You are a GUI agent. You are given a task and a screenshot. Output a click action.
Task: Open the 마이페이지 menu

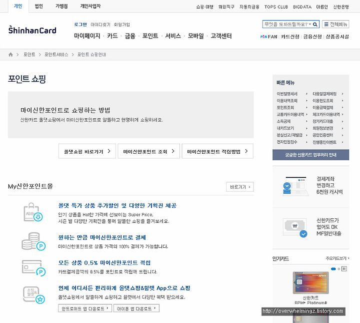87,36
